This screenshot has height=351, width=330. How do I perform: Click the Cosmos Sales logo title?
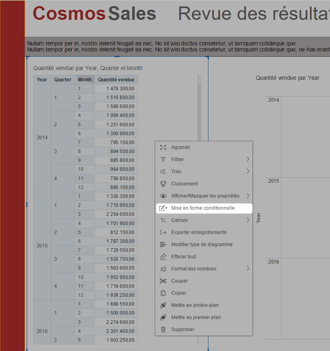[x=94, y=13]
